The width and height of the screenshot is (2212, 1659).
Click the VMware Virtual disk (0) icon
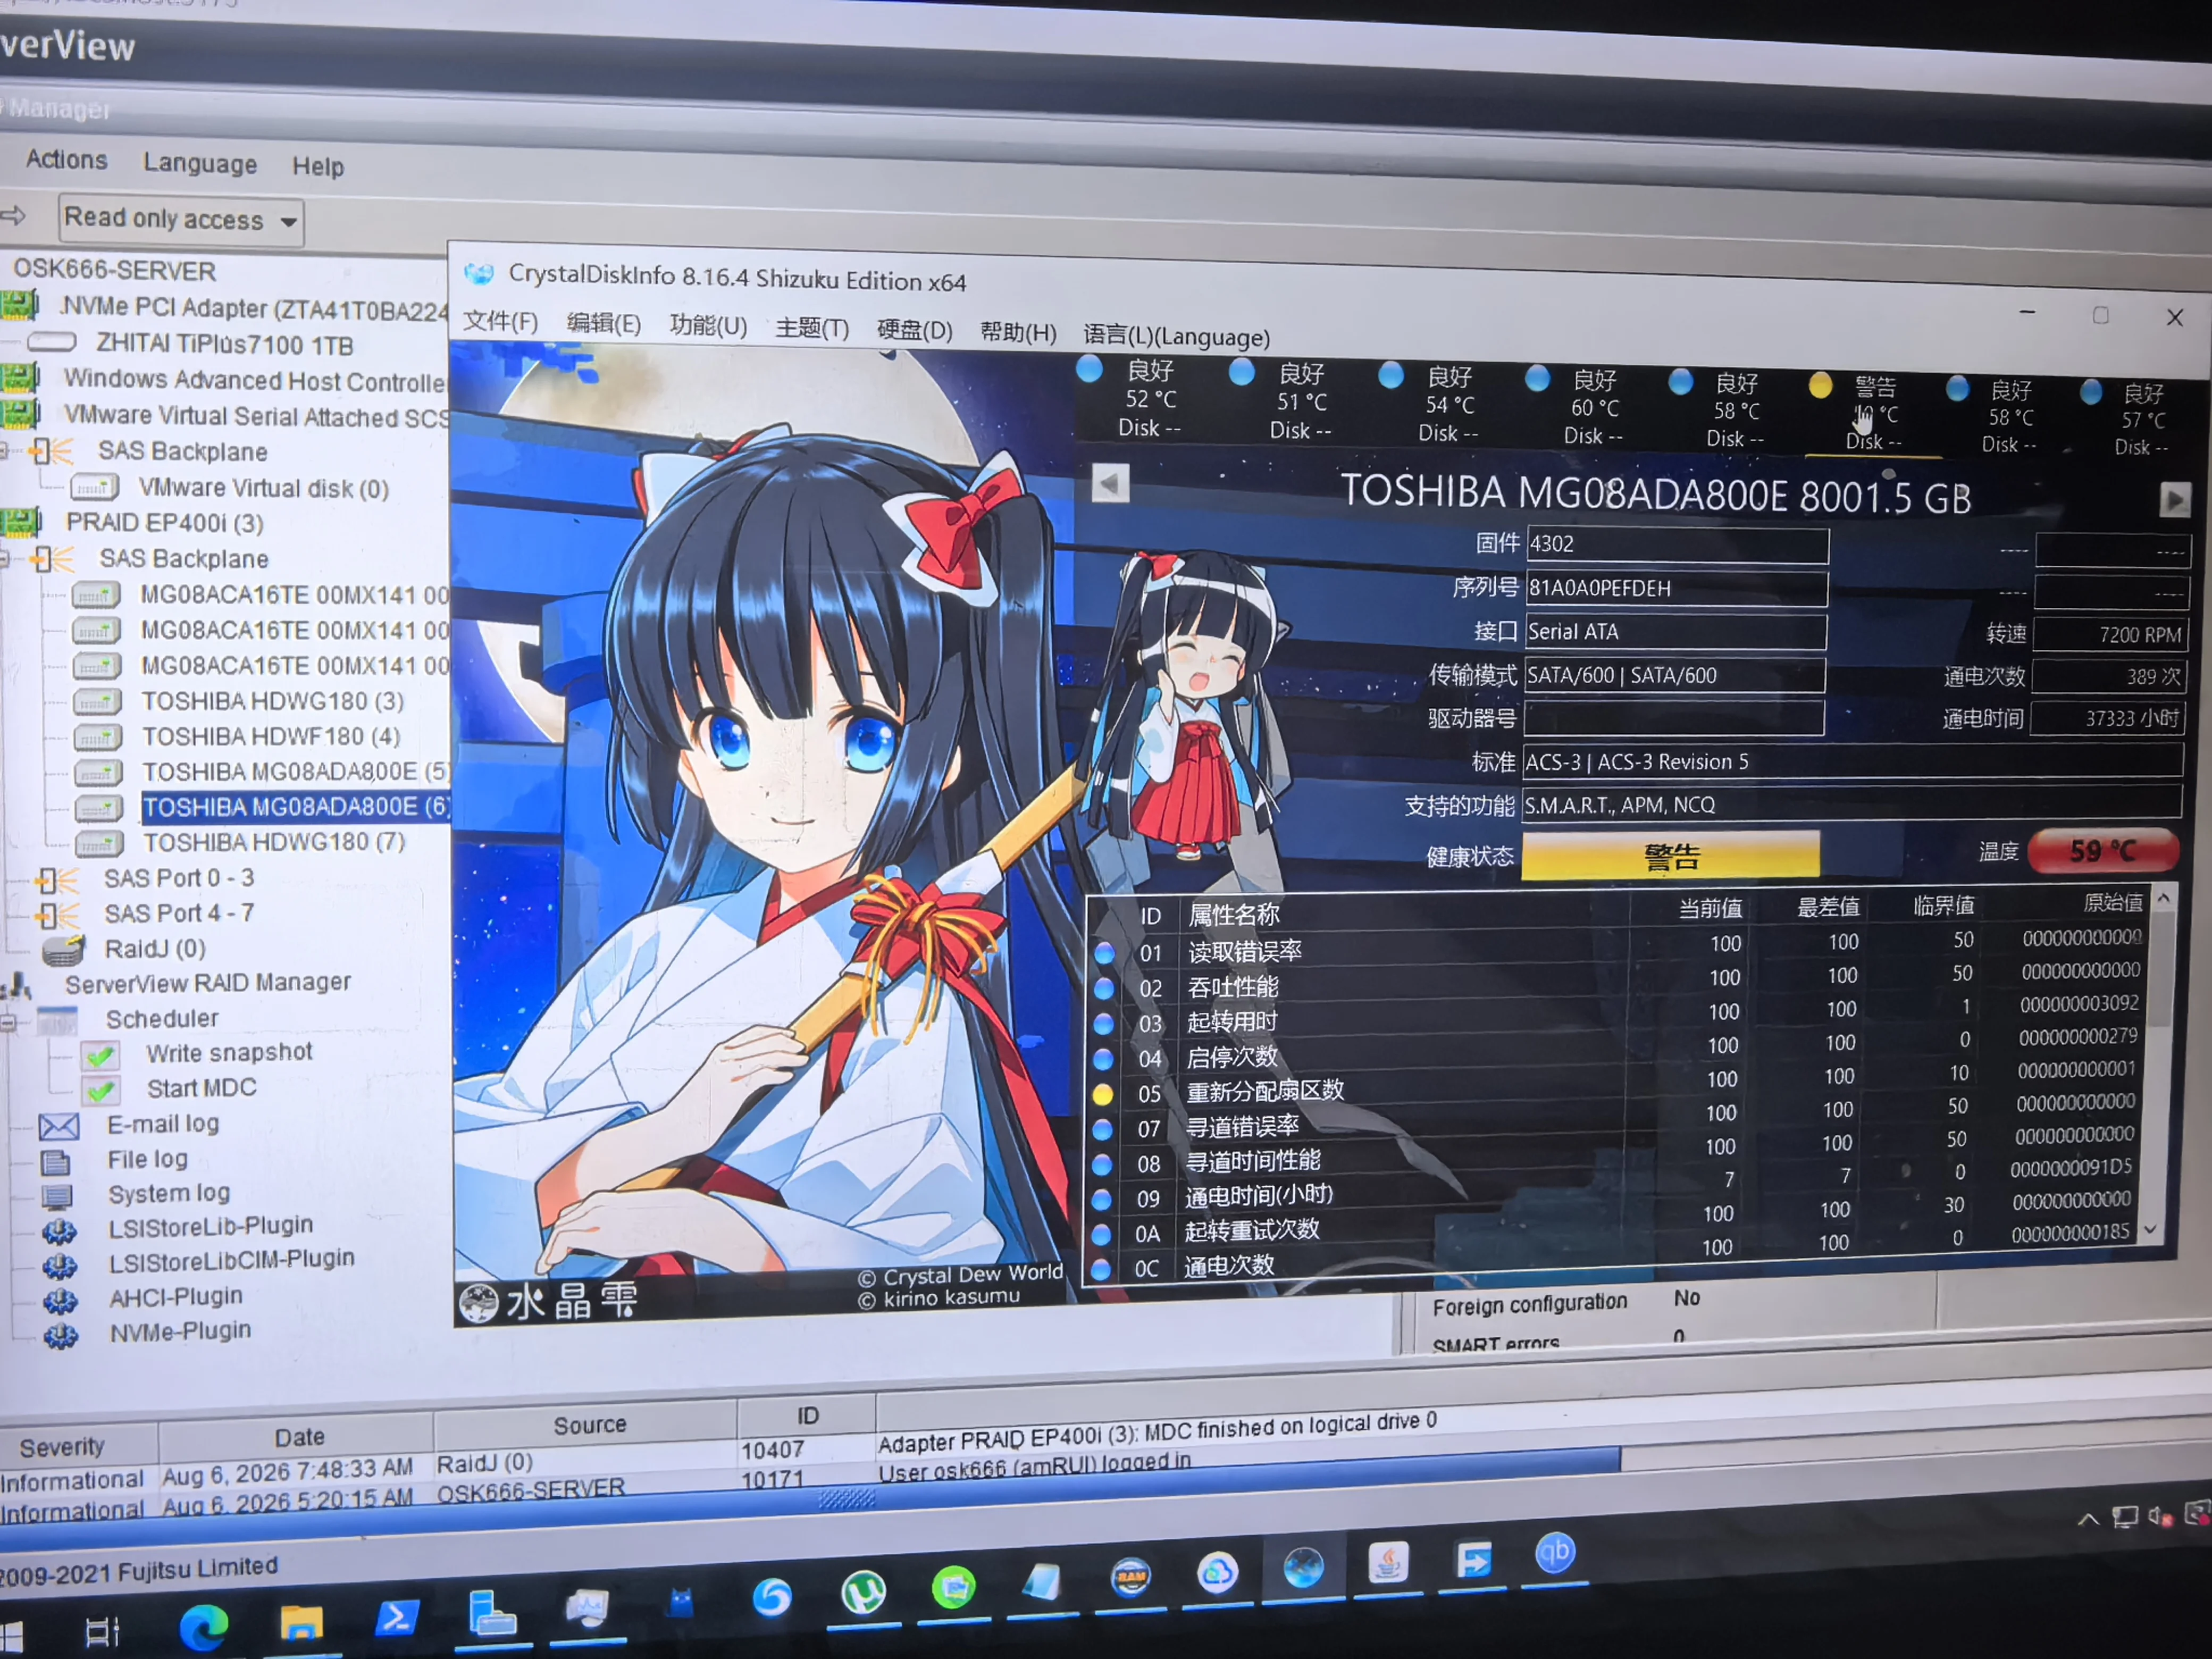(x=95, y=488)
